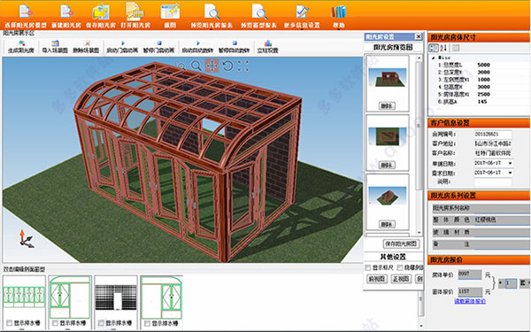Click 保存阳光房 save icon
The image size is (531, 332).
[x=101, y=15]
